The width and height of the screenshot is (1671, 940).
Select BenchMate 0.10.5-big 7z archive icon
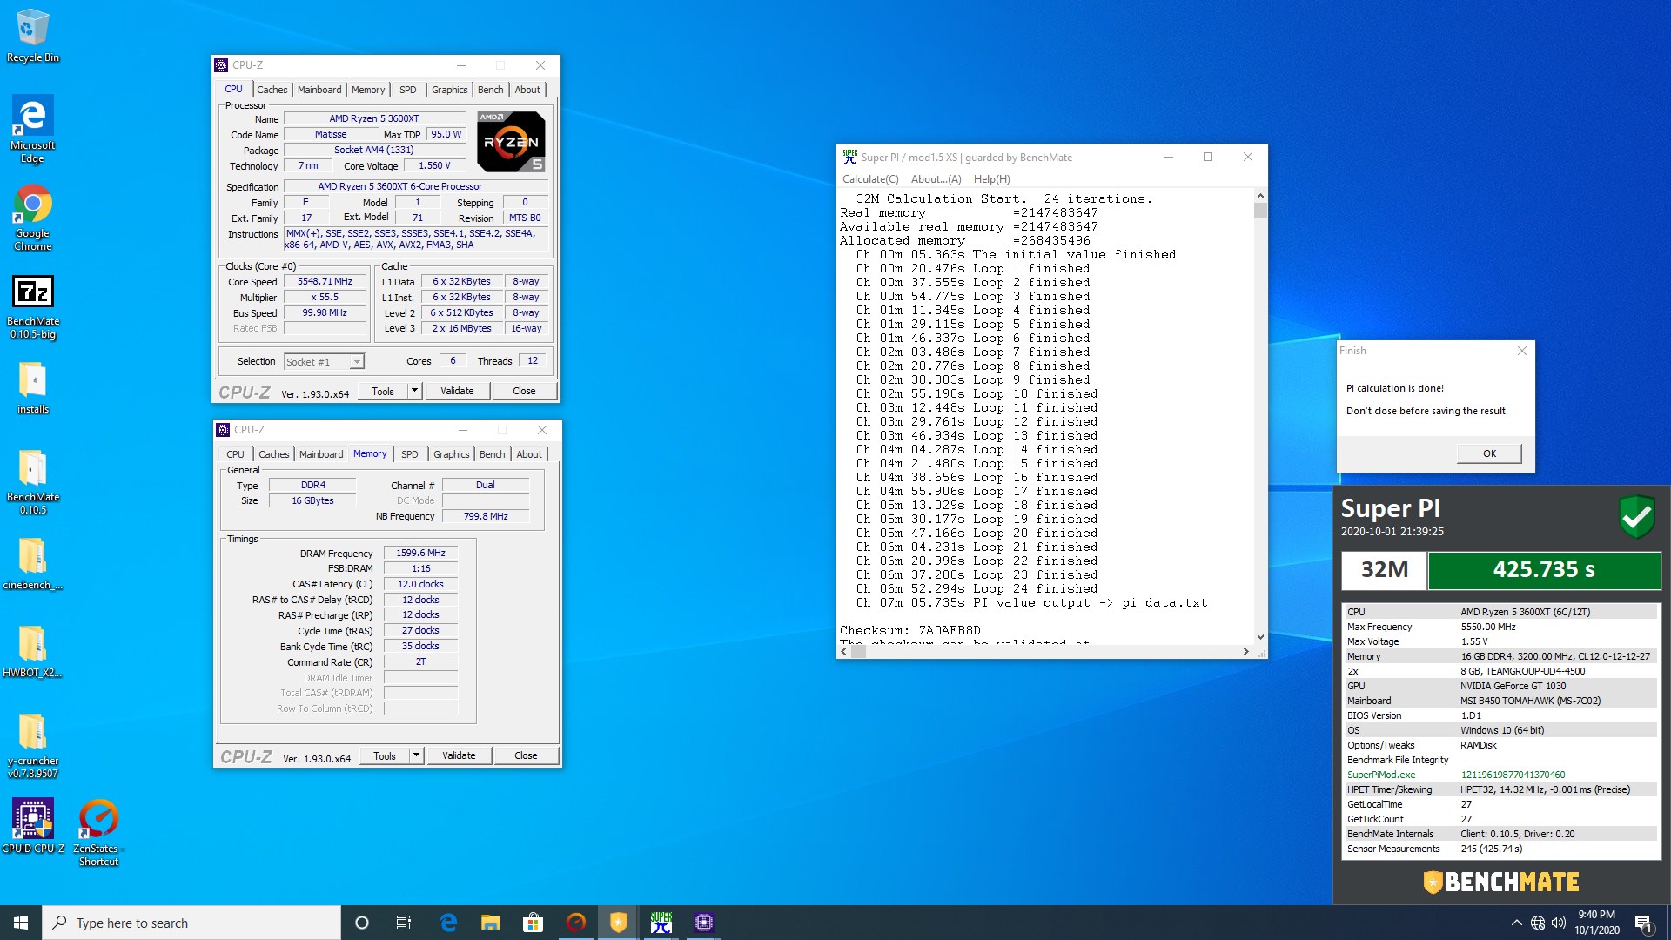point(32,306)
